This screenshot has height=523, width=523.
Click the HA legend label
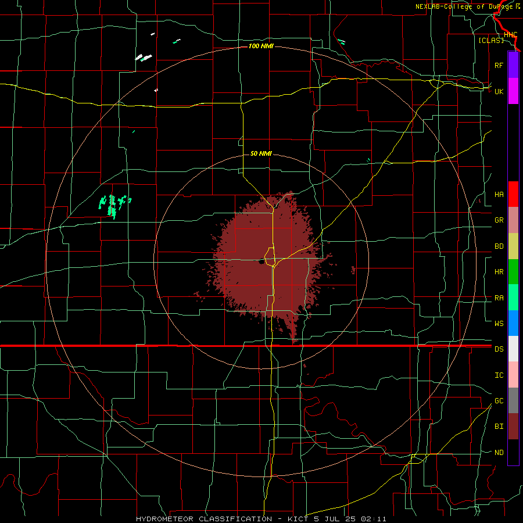(499, 194)
